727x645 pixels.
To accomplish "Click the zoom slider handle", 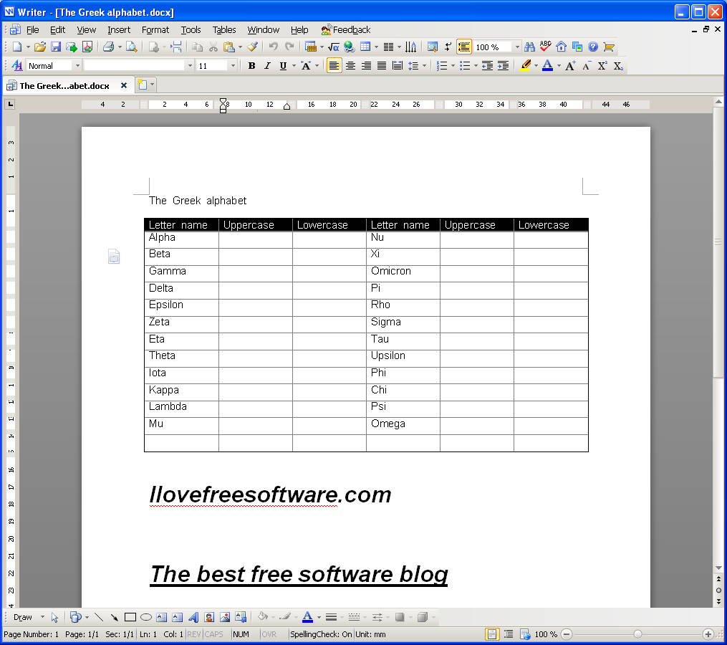I will [x=637, y=634].
